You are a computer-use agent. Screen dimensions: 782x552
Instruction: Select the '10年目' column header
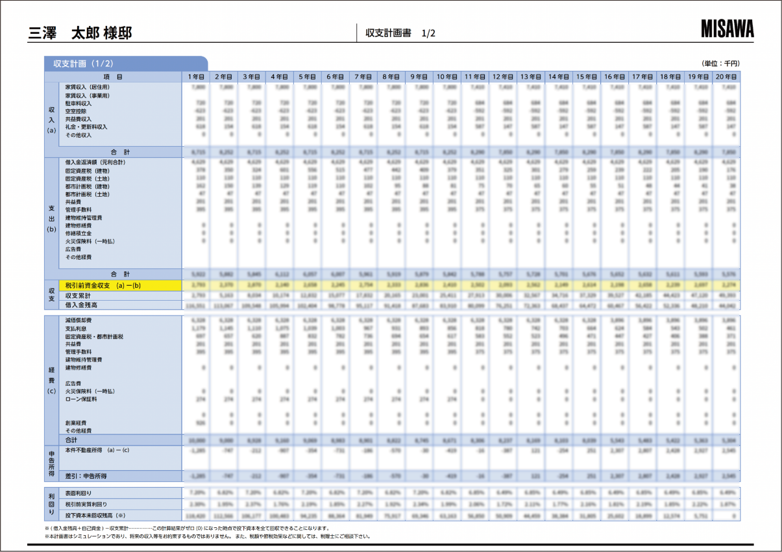tap(447, 77)
